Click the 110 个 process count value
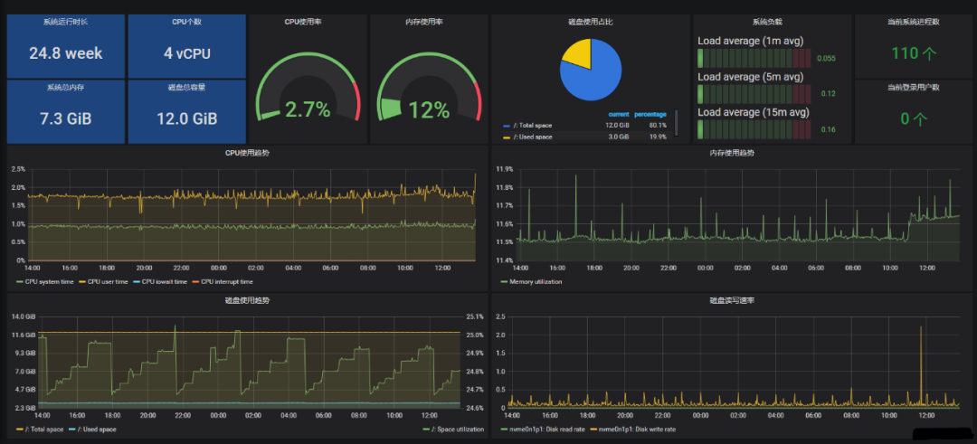The height and width of the screenshot is (444, 977). pyautogui.click(x=914, y=53)
